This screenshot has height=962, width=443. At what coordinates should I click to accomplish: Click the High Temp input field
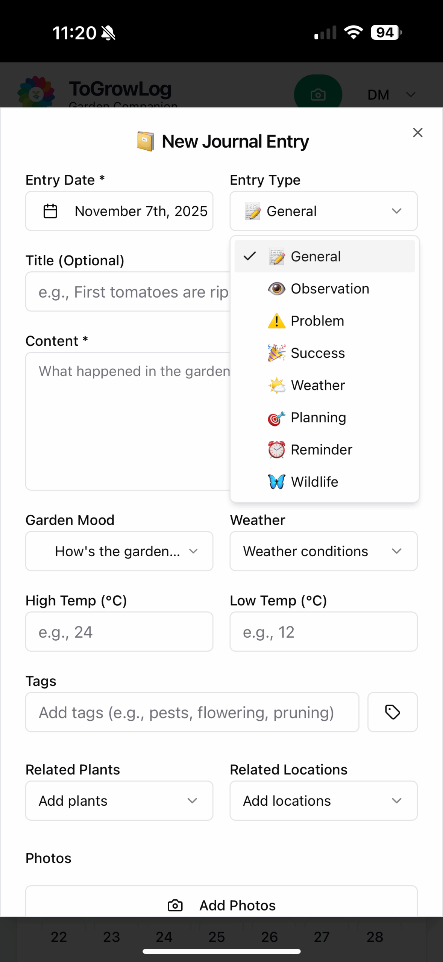pos(119,632)
